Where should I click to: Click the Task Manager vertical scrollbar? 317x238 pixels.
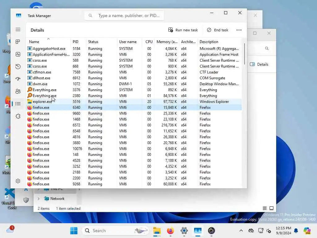[x=245, y=54]
